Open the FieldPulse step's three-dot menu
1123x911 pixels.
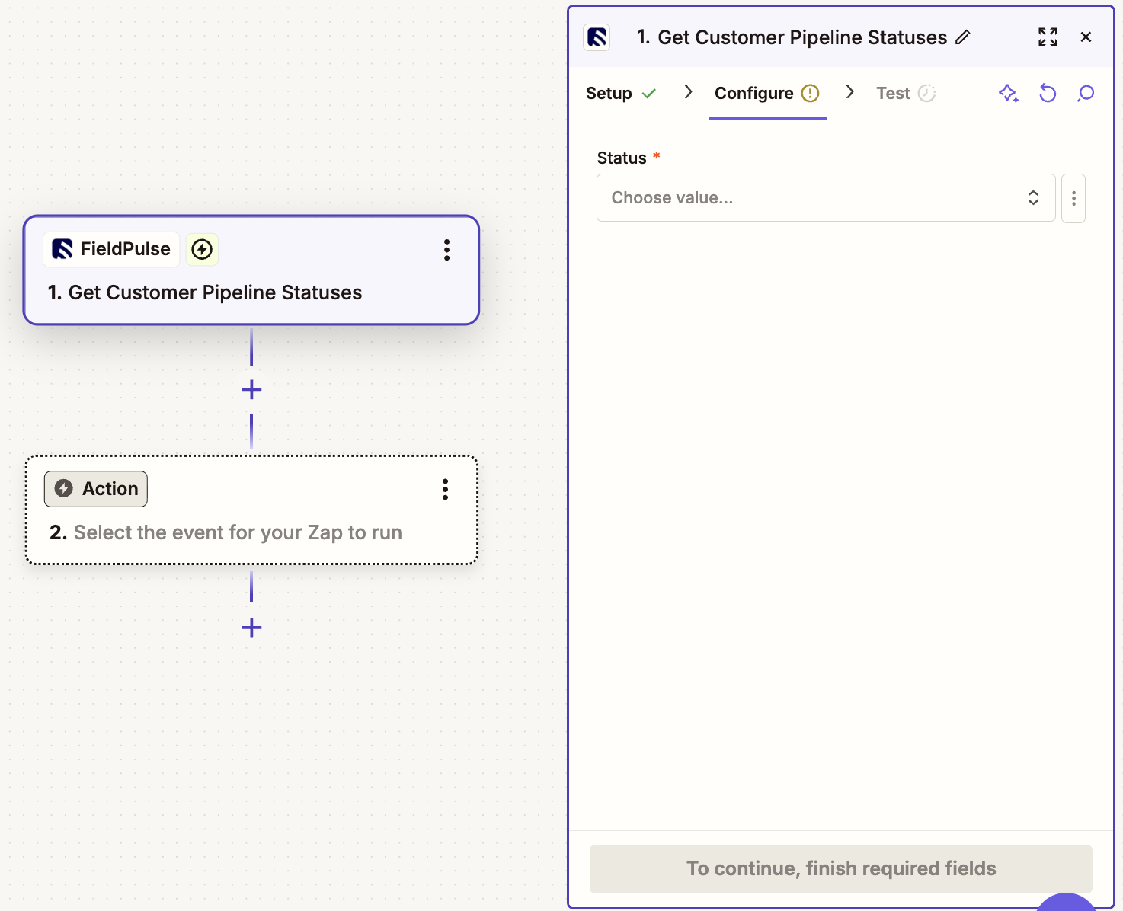pyautogui.click(x=446, y=250)
